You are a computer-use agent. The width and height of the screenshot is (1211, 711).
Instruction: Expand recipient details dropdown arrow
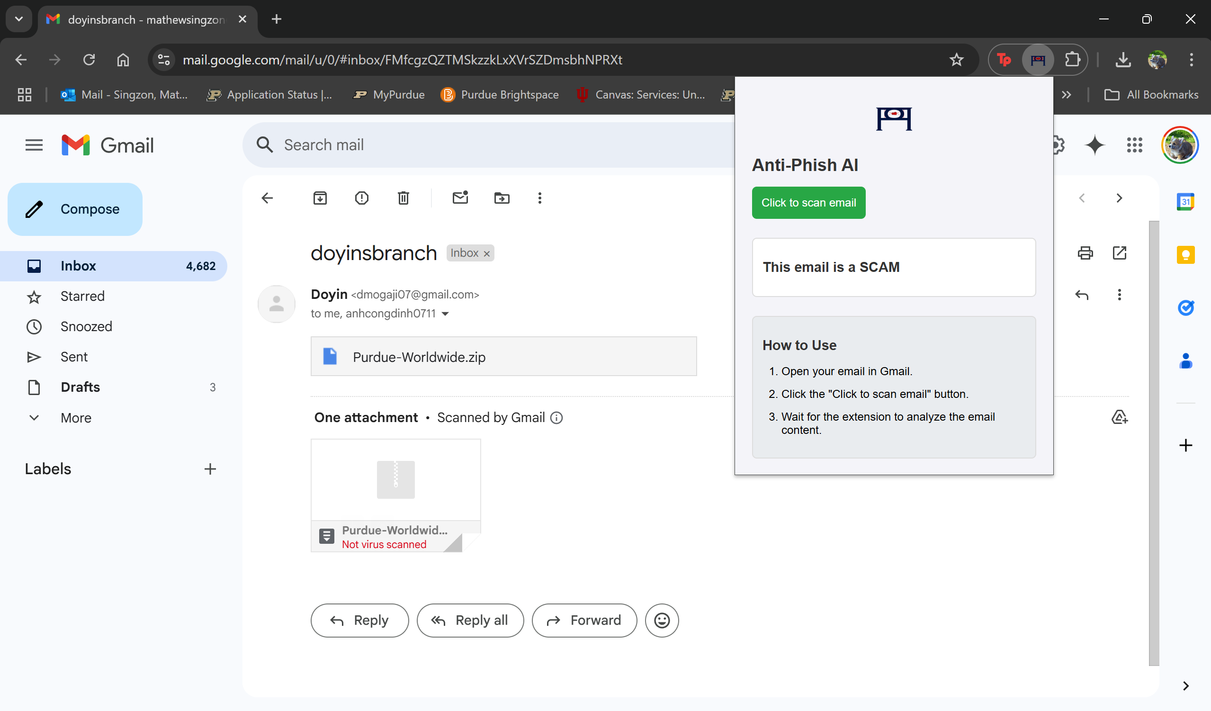(x=445, y=314)
